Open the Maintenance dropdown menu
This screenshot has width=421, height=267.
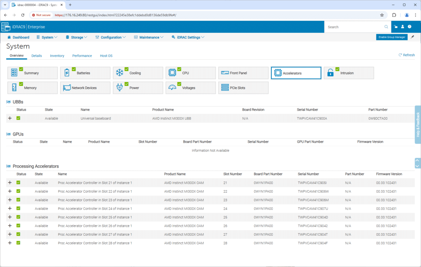tap(149, 37)
